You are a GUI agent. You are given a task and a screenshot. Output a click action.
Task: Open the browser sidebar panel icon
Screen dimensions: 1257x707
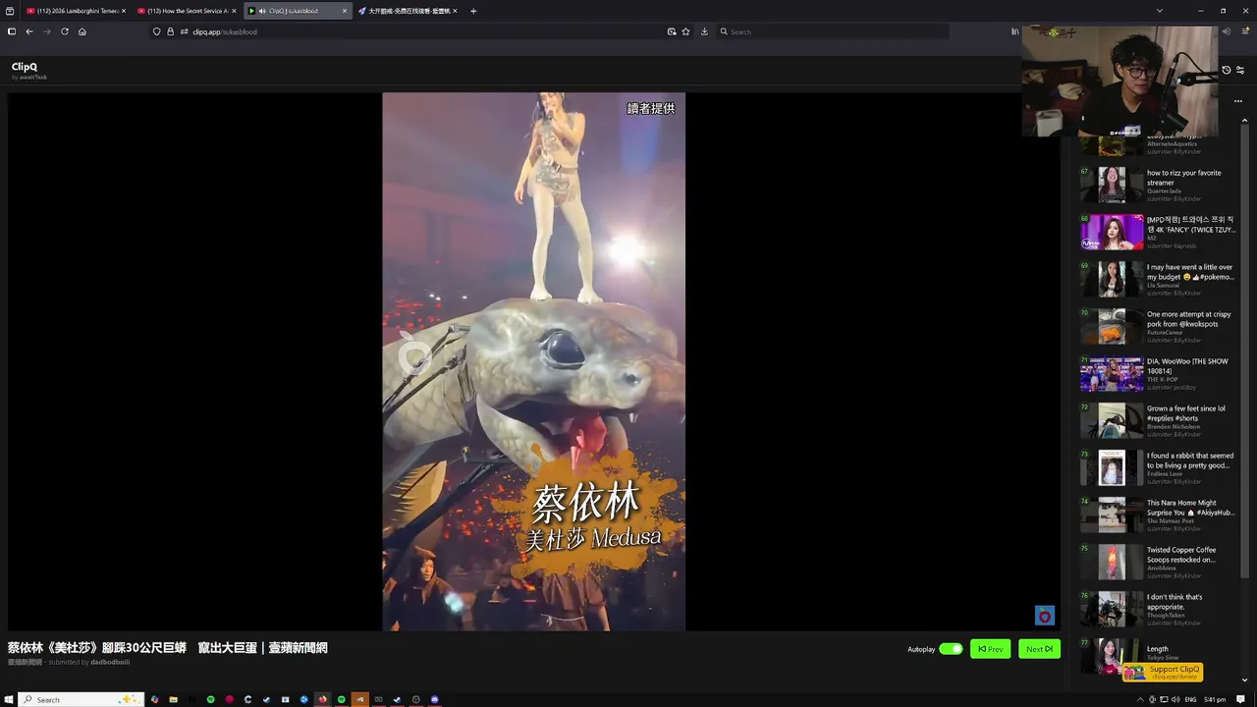11,31
